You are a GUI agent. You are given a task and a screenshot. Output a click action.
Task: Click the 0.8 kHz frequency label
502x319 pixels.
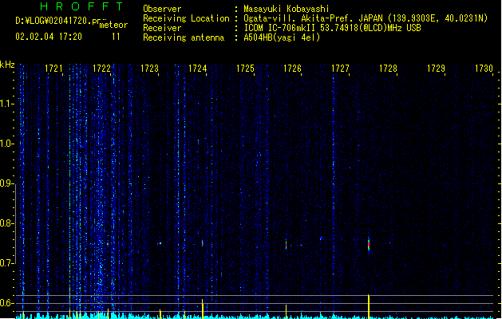[x=6, y=223]
